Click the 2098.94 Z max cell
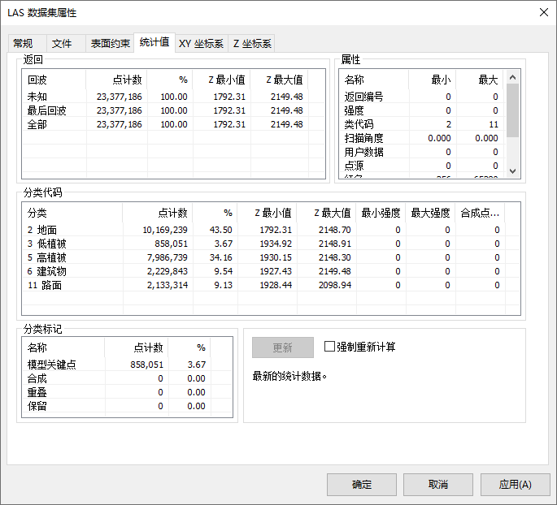557x505 pixels. [335, 285]
